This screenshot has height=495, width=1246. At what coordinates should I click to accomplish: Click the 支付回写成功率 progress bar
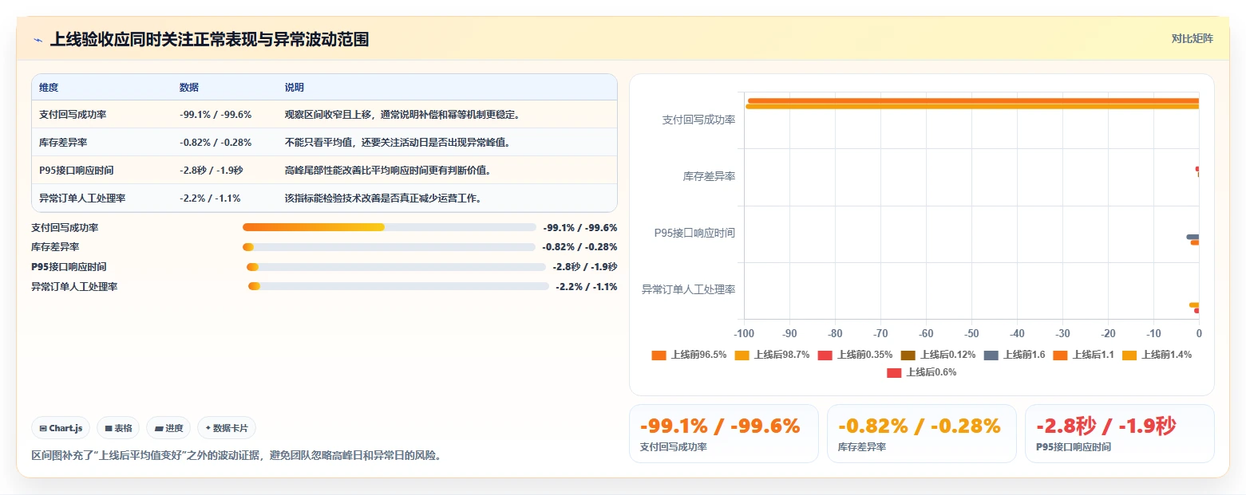pyautogui.click(x=390, y=227)
